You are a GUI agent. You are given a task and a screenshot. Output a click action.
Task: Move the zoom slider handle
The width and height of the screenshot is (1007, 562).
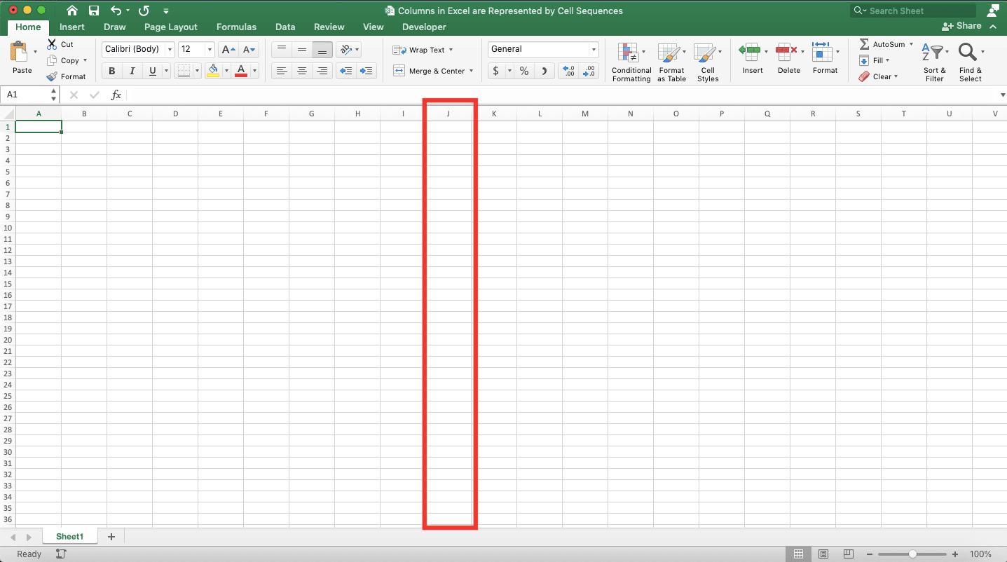coord(912,554)
